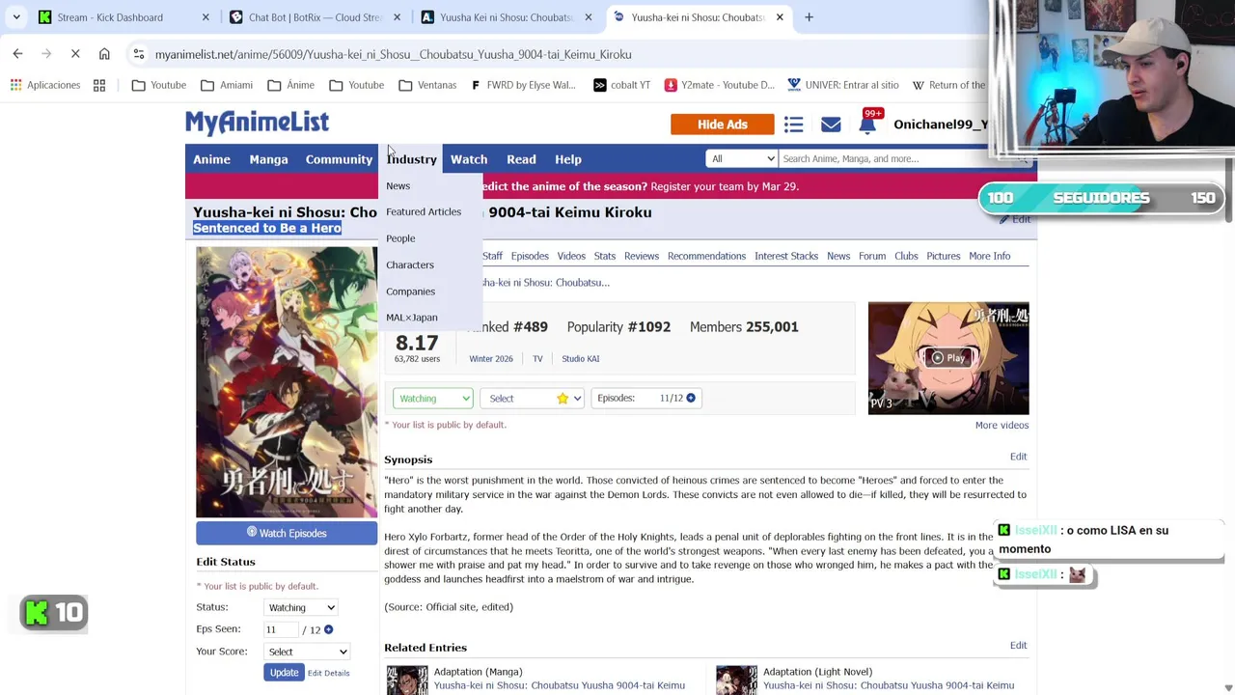Image resolution: width=1235 pixels, height=695 pixels.
Task: Open the Adaptation (Light Novel) thumbnail
Action: click(x=736, y=680)
